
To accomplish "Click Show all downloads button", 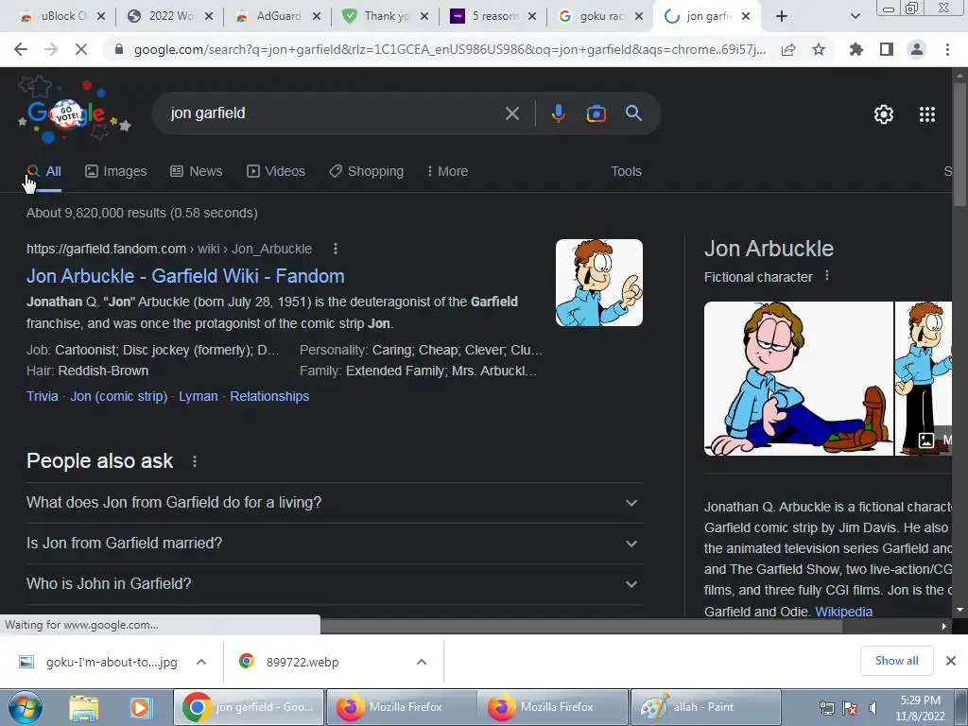I will coord(896,661).
